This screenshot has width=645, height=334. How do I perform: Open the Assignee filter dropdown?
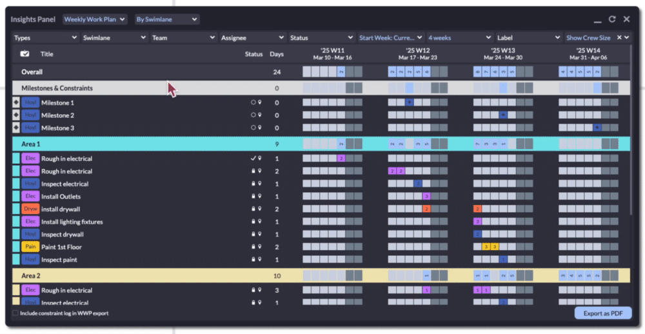253,37
